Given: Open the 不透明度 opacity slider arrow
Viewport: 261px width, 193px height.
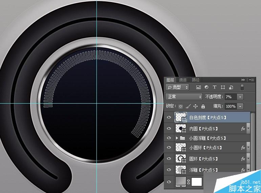Looking at the screenshot, I should point(240,97).
